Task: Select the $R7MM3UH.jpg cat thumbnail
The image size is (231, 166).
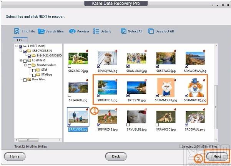Action: pos(166,88)
